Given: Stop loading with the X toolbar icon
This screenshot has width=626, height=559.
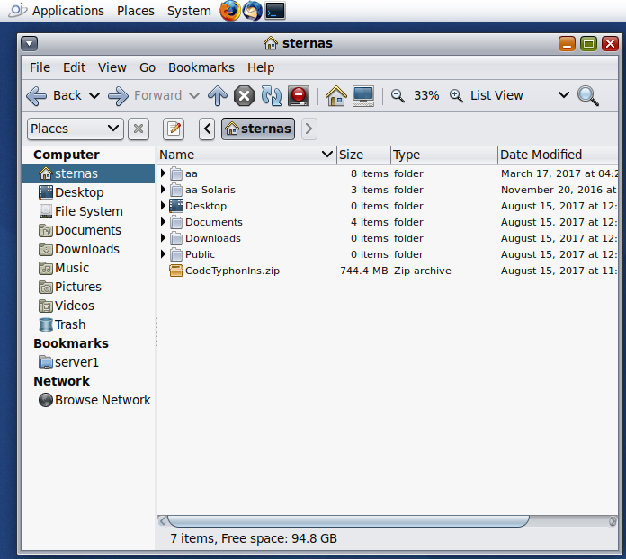Looking at the screenshot, I should click(x=244, y=96).
